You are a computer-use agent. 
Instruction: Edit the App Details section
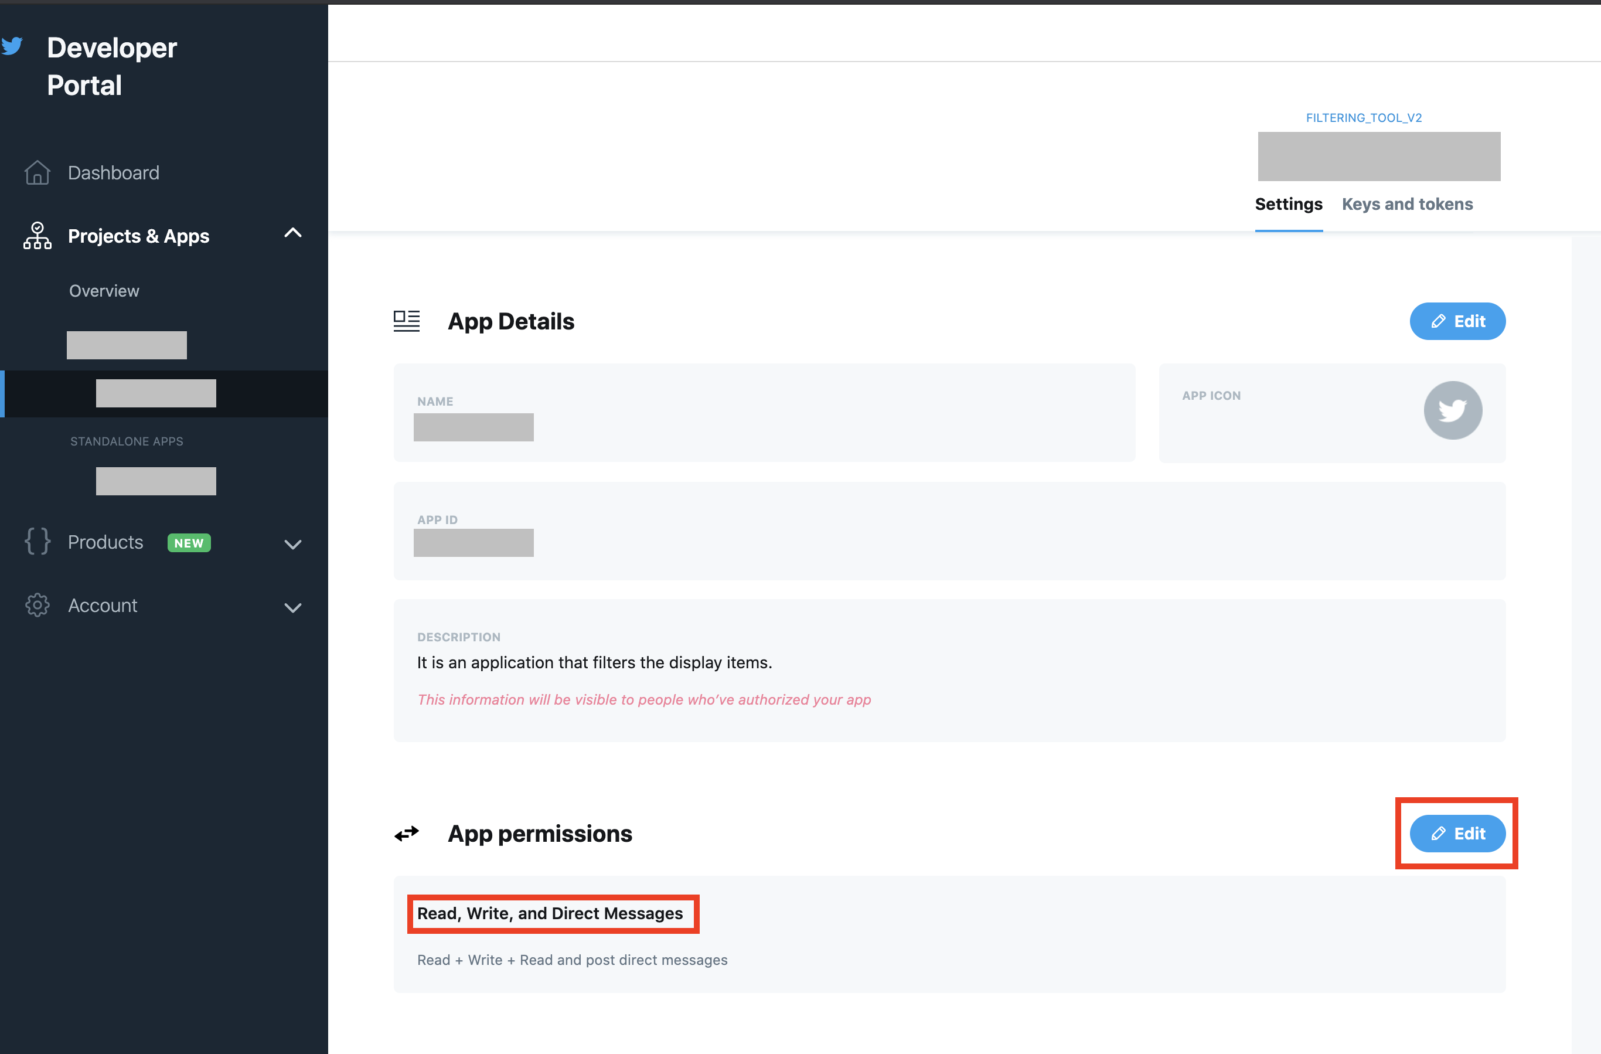tap(1457, 321)
